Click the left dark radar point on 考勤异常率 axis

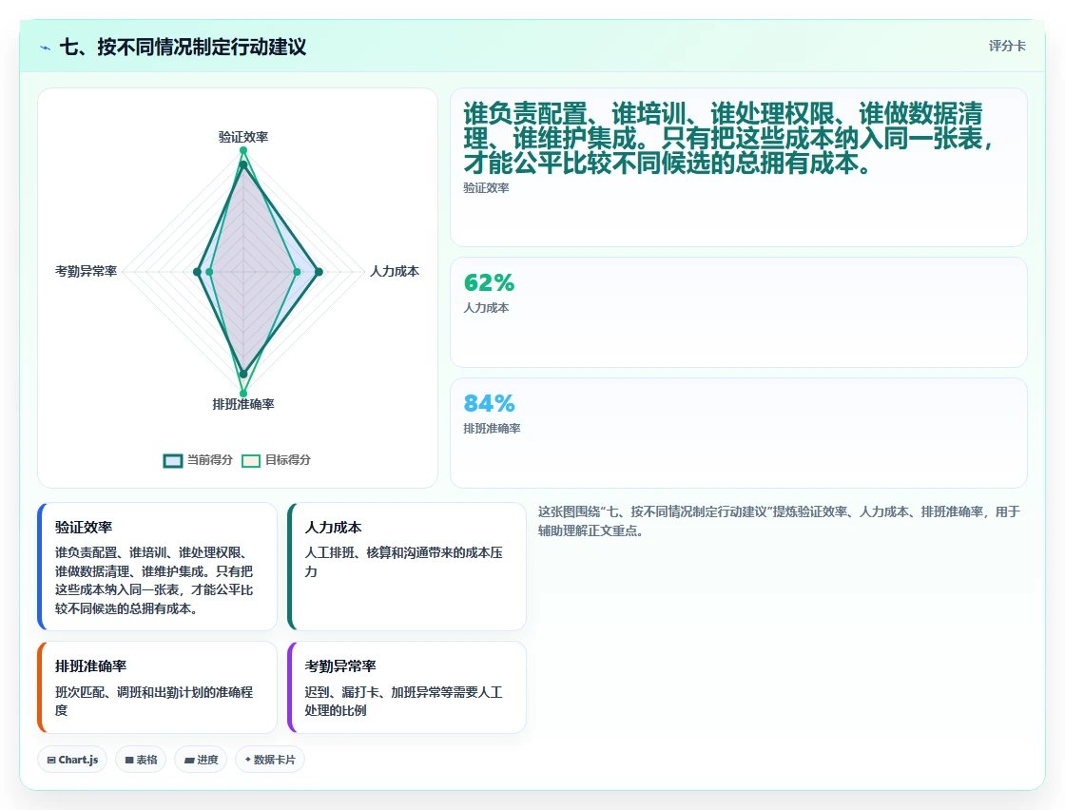coord(197,272)
